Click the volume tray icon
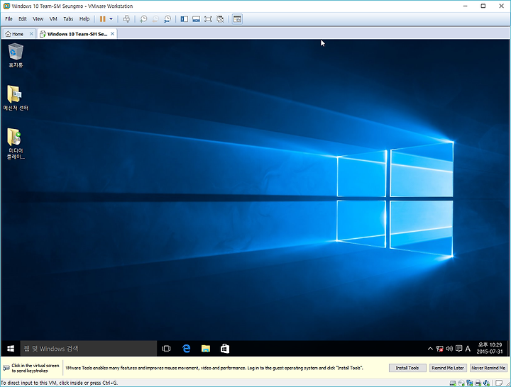 [x=449, y=349]
